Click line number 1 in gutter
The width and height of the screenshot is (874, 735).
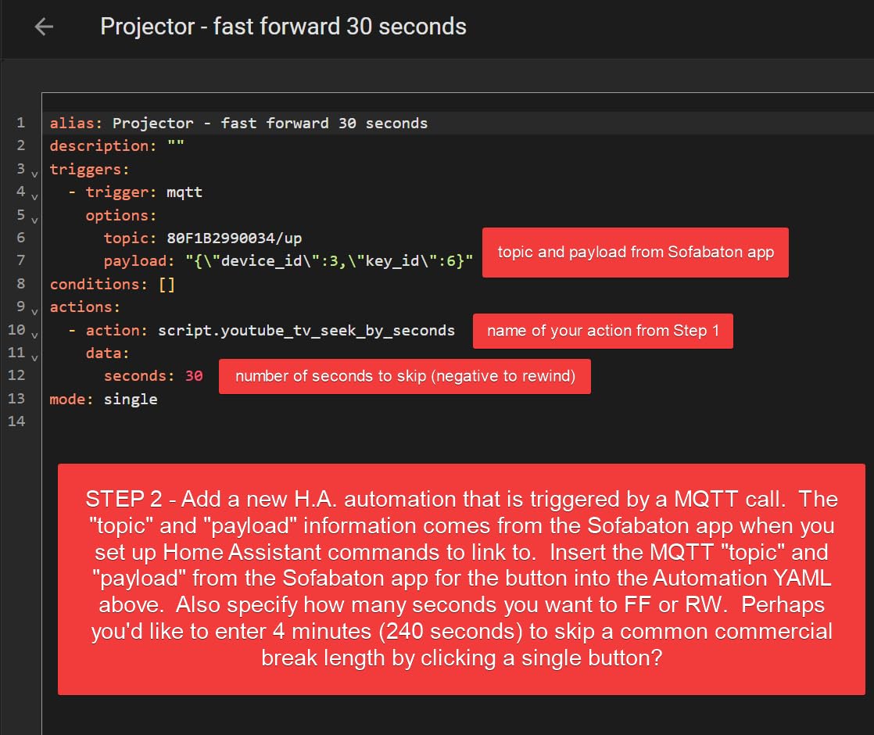pyautogui.click(x=20, y=123)
